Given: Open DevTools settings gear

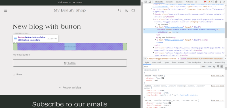Looking at the screenshot, I should (x=216, y=2).
